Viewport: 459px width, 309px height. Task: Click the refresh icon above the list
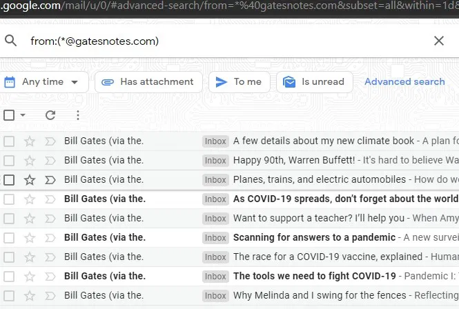pyautogui.click(x=50, y=115)
